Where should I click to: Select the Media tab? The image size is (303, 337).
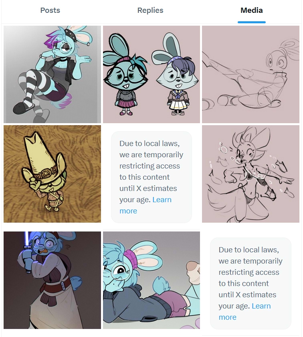(251, 10)
